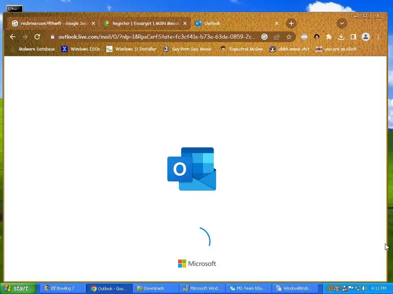Switch to Microsoft Wind... taskbar item
Screen dimensions: 393x294
[202, 289]
